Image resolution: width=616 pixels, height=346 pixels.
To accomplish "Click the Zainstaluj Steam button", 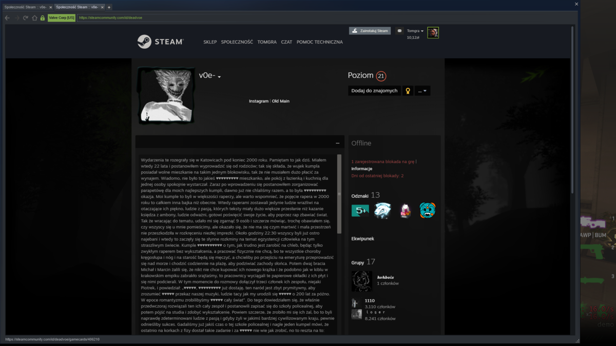I will point(370,31).
